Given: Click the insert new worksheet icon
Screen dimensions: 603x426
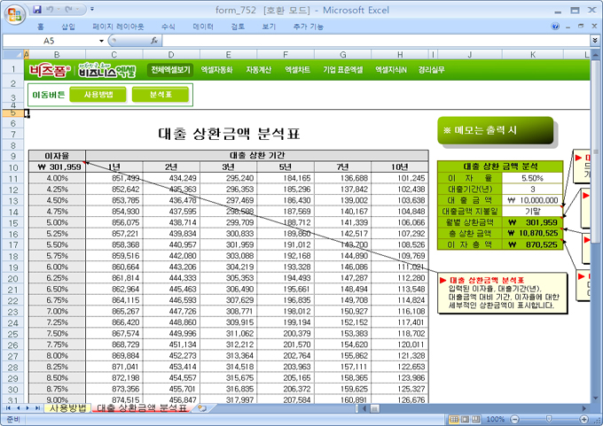Looking at the screenshot, I should (202, 408).
